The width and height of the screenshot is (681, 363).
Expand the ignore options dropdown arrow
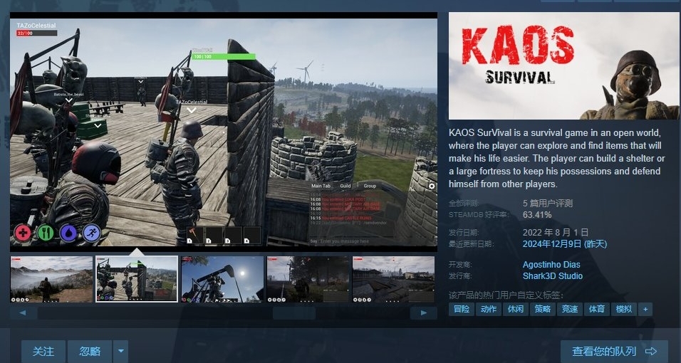click(120, 352)
